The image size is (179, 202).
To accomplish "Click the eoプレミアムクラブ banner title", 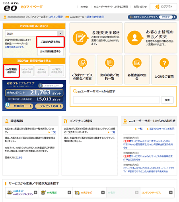I will tap(21, 84).
